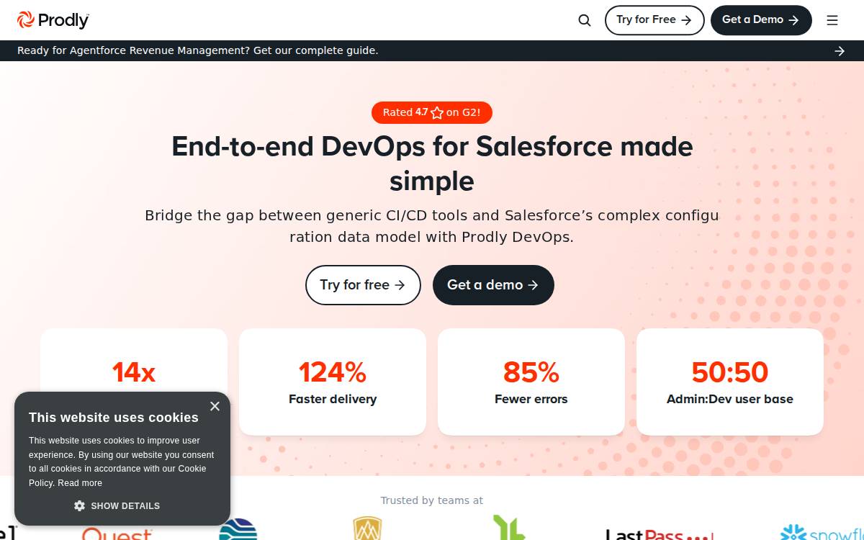
Task: Click the hero Get a demo button
Action: tap(493, 285)
